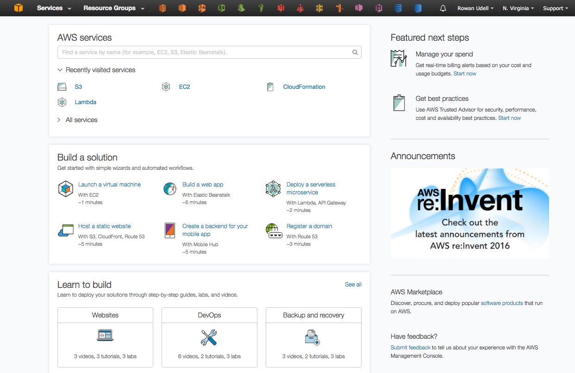Screen dimensions: 575x373
Task: Click the AWS orange cube home logo
Action: click(x=18, y=8)
